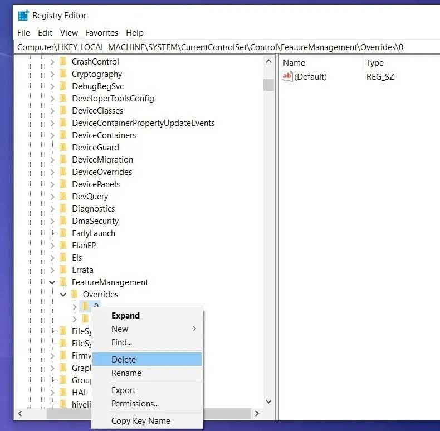The height and width of the screenshot is (431, 440).
Task: Expand the DeviceClasses key
Action: click(x=52, y=111)
